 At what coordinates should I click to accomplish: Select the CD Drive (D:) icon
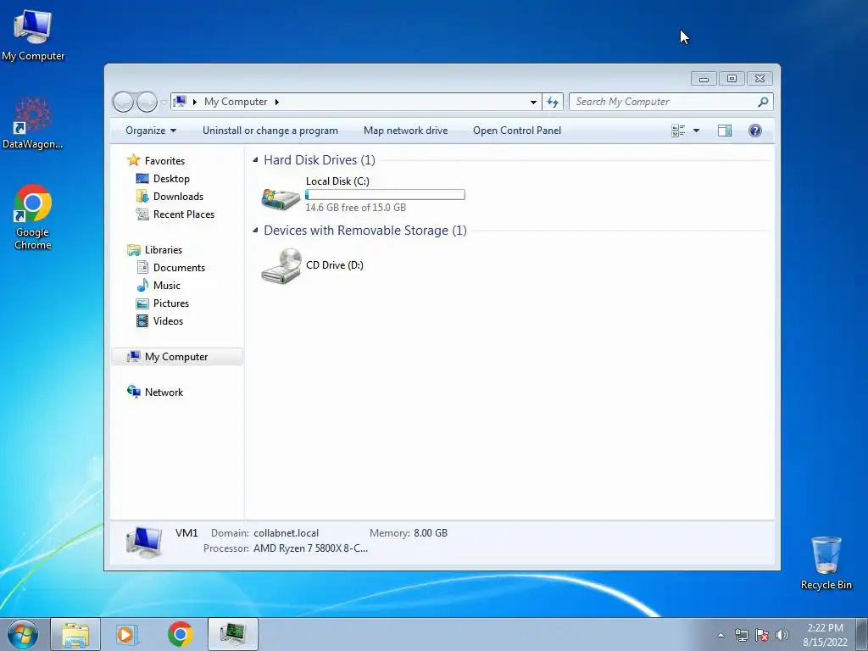[x=281, y=266]
